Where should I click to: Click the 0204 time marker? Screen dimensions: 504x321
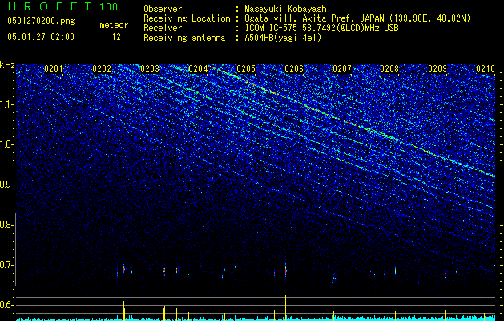tap(198, 69)
